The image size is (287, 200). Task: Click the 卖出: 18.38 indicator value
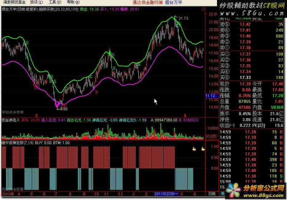89,9
